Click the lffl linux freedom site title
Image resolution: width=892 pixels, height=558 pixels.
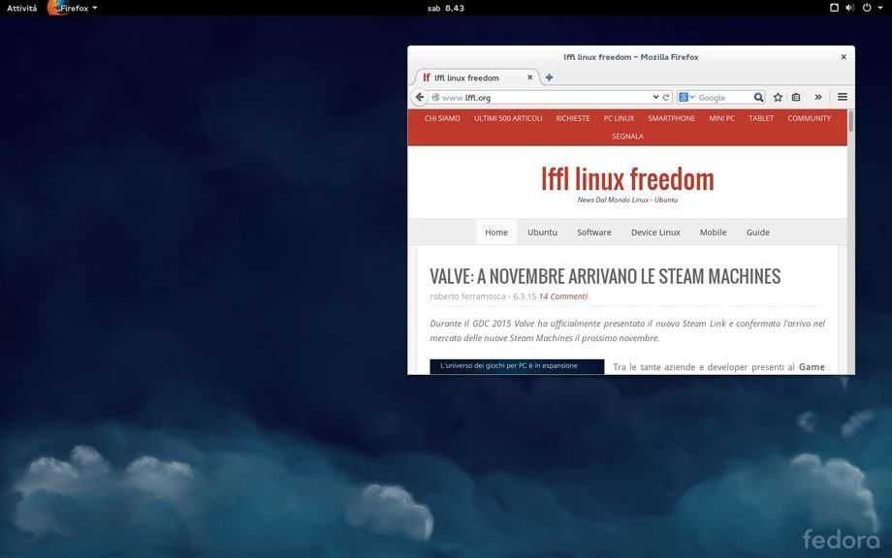point(627,179)
